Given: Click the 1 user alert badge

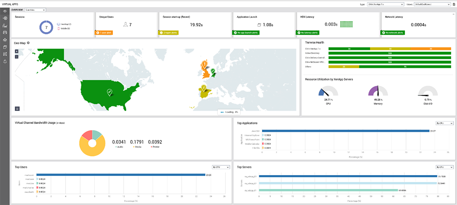Looking at the screenshot, I should [x=104, y=33].
